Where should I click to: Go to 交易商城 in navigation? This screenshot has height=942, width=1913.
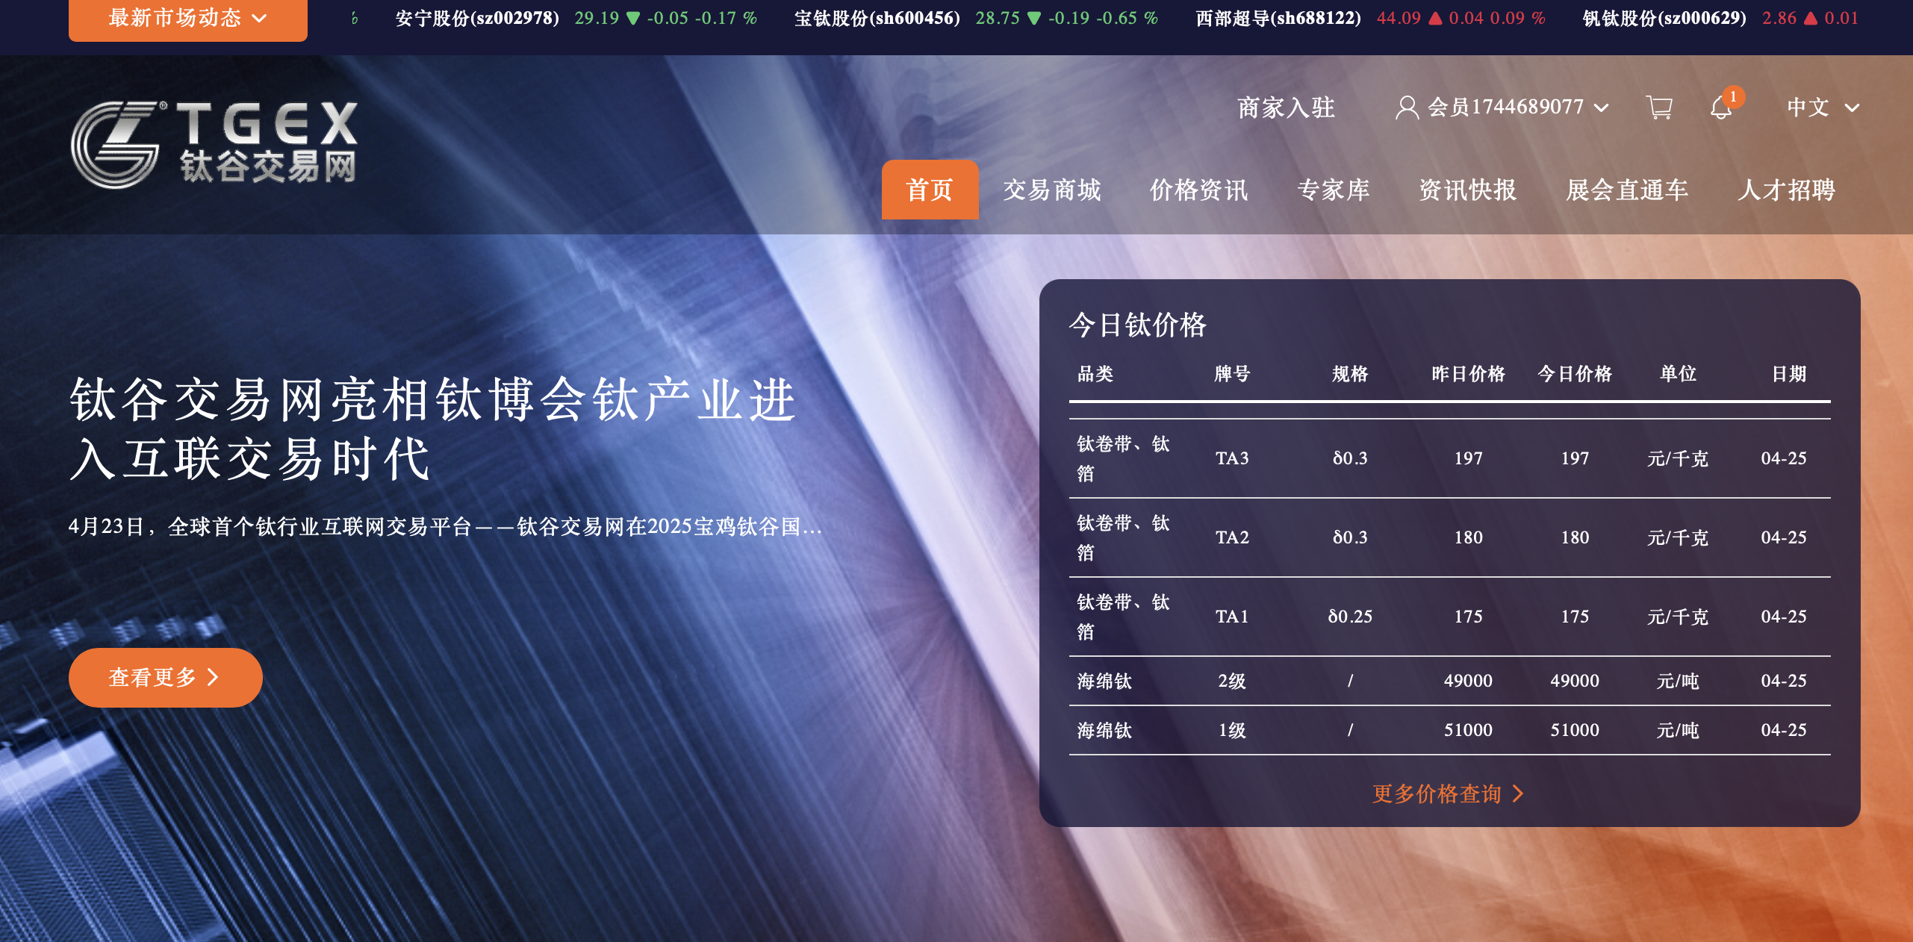[1051, 190]
